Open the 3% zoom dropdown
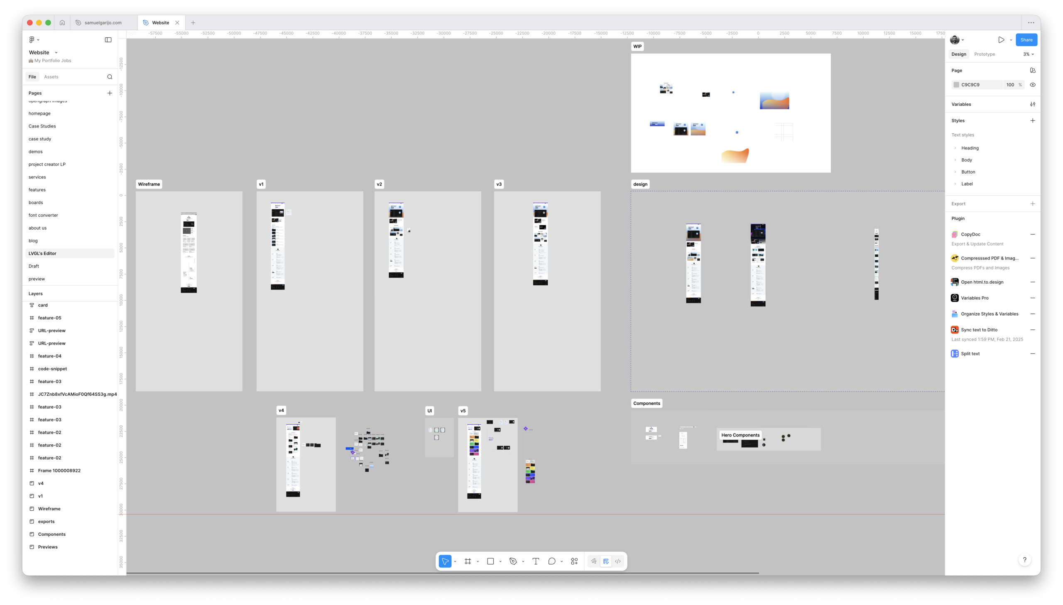This screenshot has height=605, width=1063. click(1028, 54)
